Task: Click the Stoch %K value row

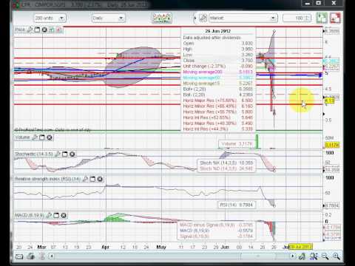Action: click(226, 163)
